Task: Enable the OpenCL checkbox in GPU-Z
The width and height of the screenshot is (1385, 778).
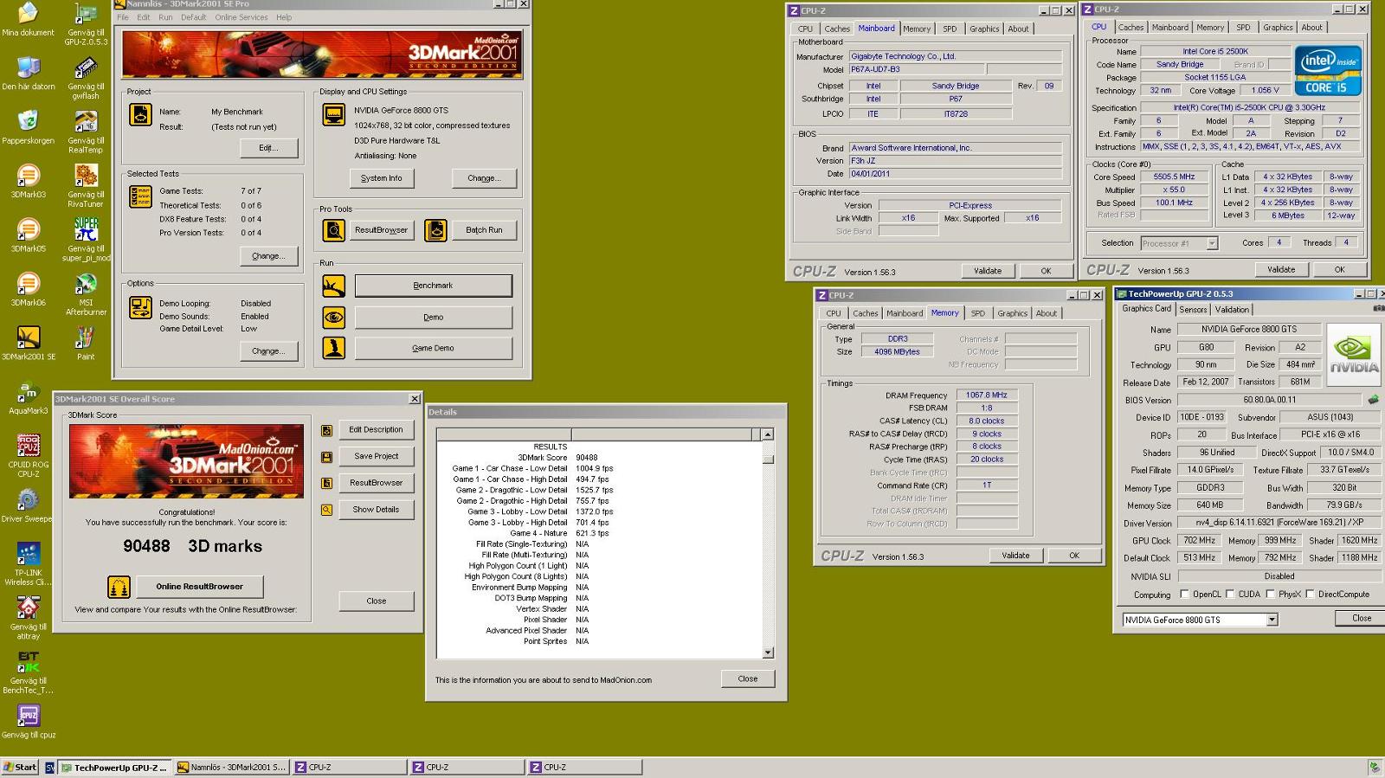Action: (1185, 595)
